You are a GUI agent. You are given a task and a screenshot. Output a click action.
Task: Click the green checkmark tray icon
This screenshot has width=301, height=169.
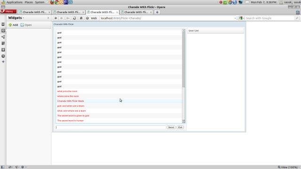click(225, 2)
